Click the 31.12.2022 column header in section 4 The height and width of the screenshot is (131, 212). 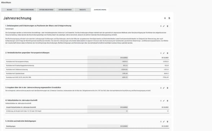click(x=124, y=107)
